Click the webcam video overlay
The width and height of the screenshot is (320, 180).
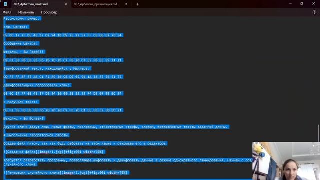point(286,161)
